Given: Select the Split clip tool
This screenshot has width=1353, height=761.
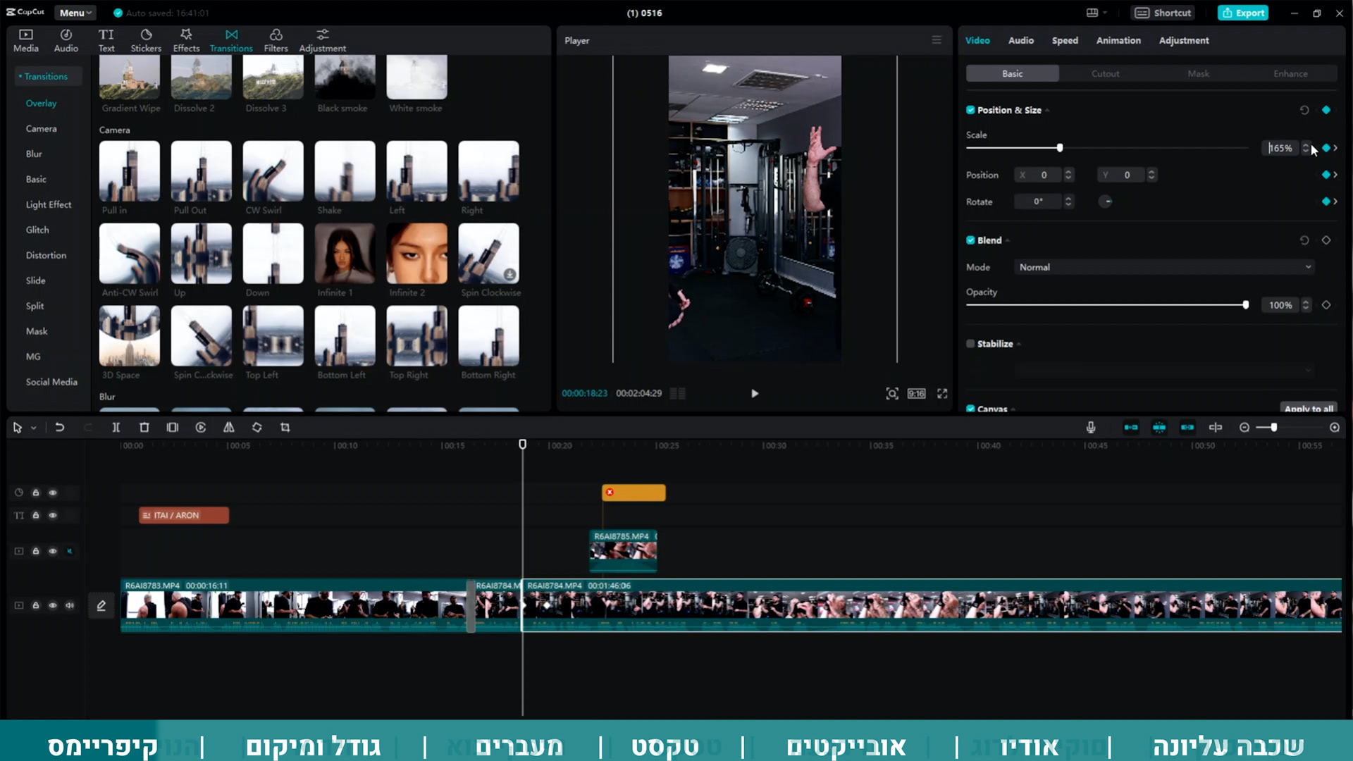Looking at the screenshot, I should (x=116, y=427).
